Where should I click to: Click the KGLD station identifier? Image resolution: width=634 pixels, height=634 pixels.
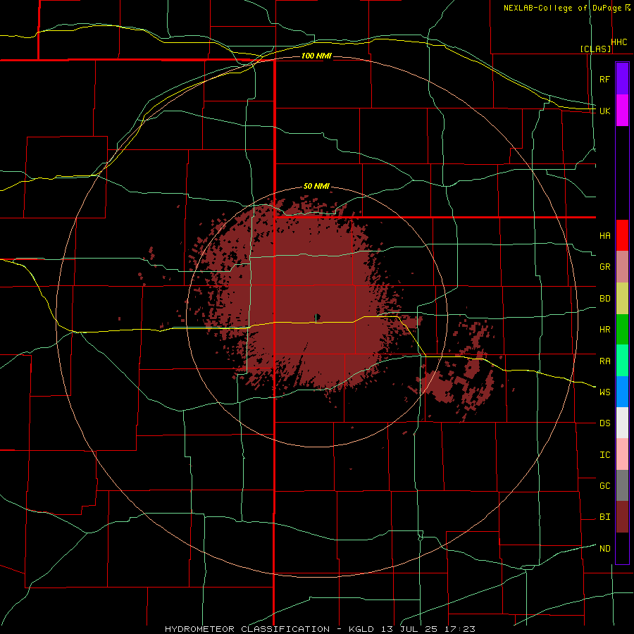point(362,629)
